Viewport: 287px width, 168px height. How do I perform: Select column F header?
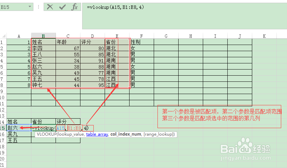tap(141, 36)
